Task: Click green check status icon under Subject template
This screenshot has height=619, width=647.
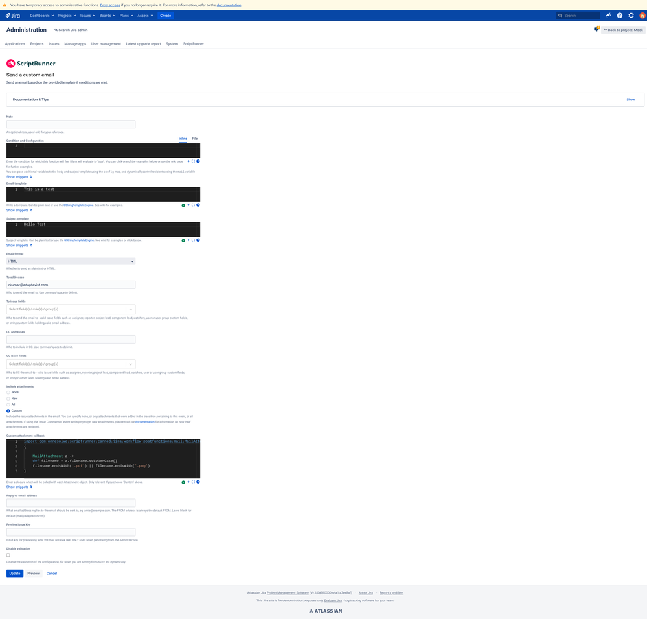Action: click(x=183, y=240)
